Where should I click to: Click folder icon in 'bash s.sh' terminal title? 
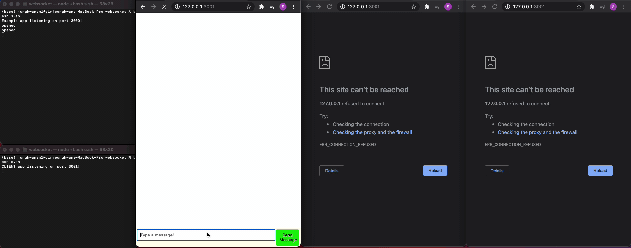click(x=25, y=4)
